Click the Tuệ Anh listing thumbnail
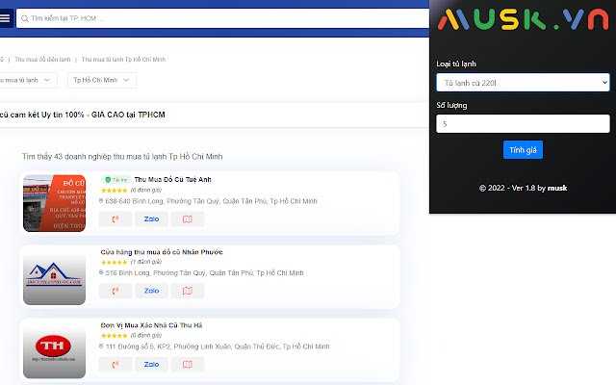 click(x=54, y=203)
